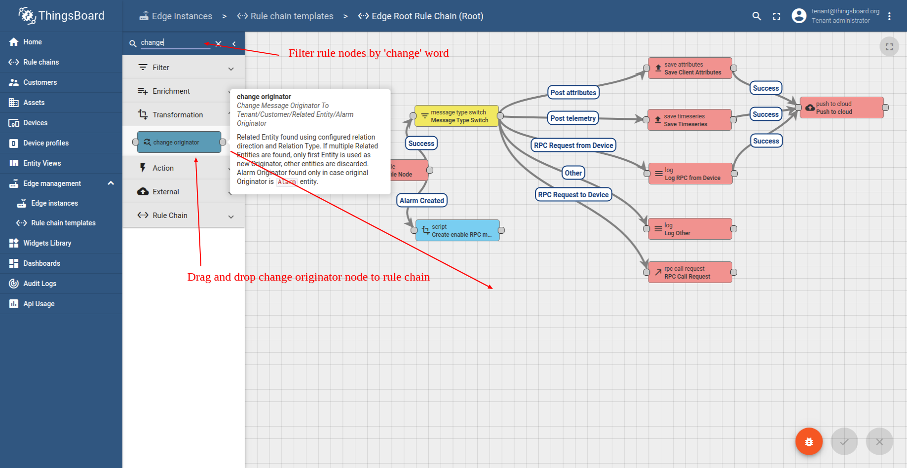Apply rule chain changes with checkmark
This screenshot has height=468, width=907.
coord(844,441)
